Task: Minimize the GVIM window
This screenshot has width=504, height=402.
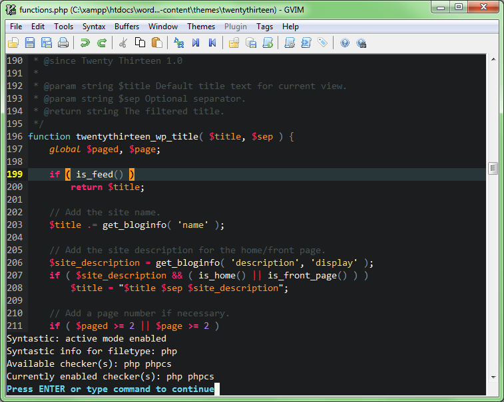Action: click(x=441, y=7)
